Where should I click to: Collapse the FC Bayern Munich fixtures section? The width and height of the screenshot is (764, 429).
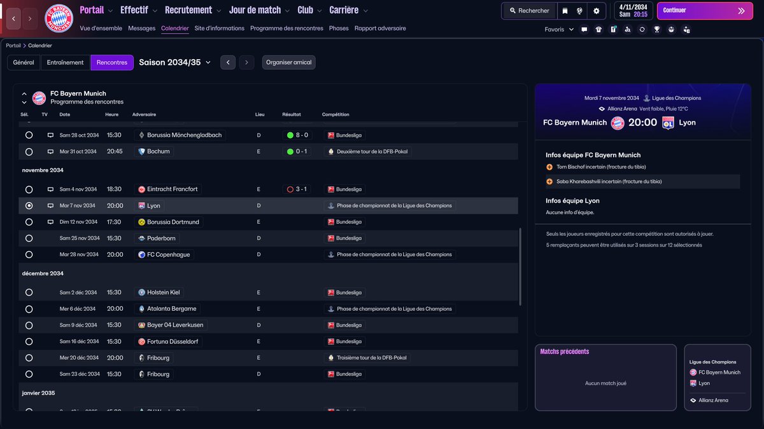(24, 93)
